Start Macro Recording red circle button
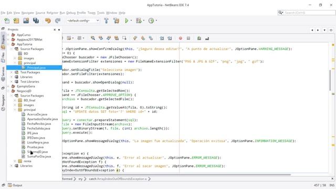The image size is (336, 189). point(181,38)
